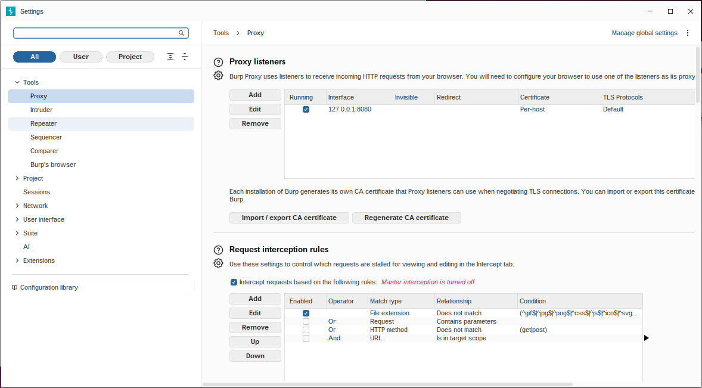The image size is (702, 388).
Task: Edit the selected proxy listener
Action: tap(255, 109)
